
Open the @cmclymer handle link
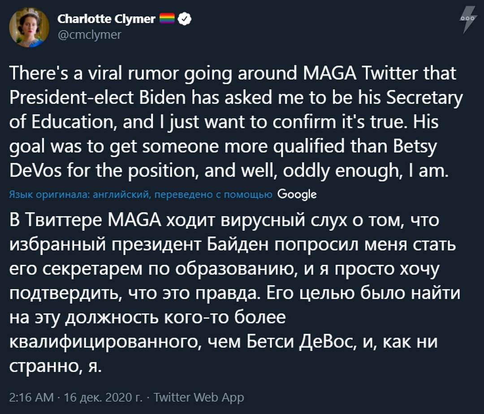point(90,35)
